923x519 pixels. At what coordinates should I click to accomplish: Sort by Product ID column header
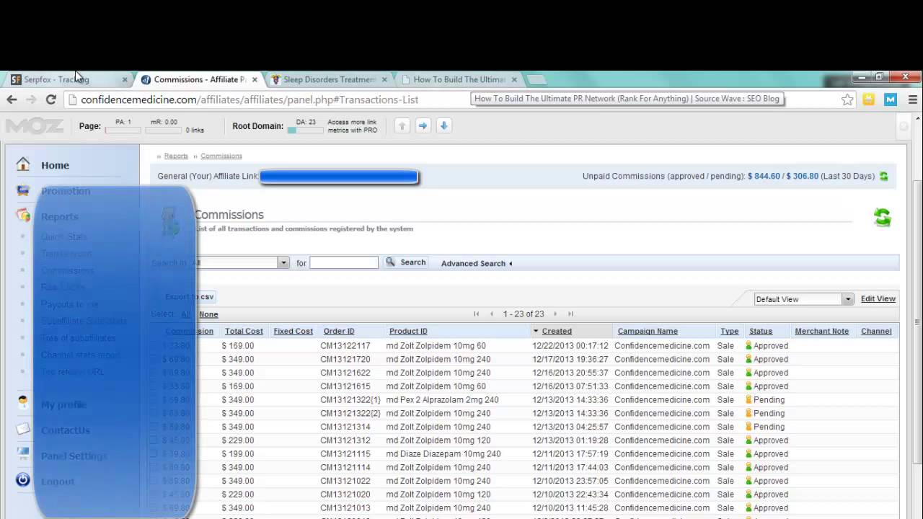click(x=408, y=331)
